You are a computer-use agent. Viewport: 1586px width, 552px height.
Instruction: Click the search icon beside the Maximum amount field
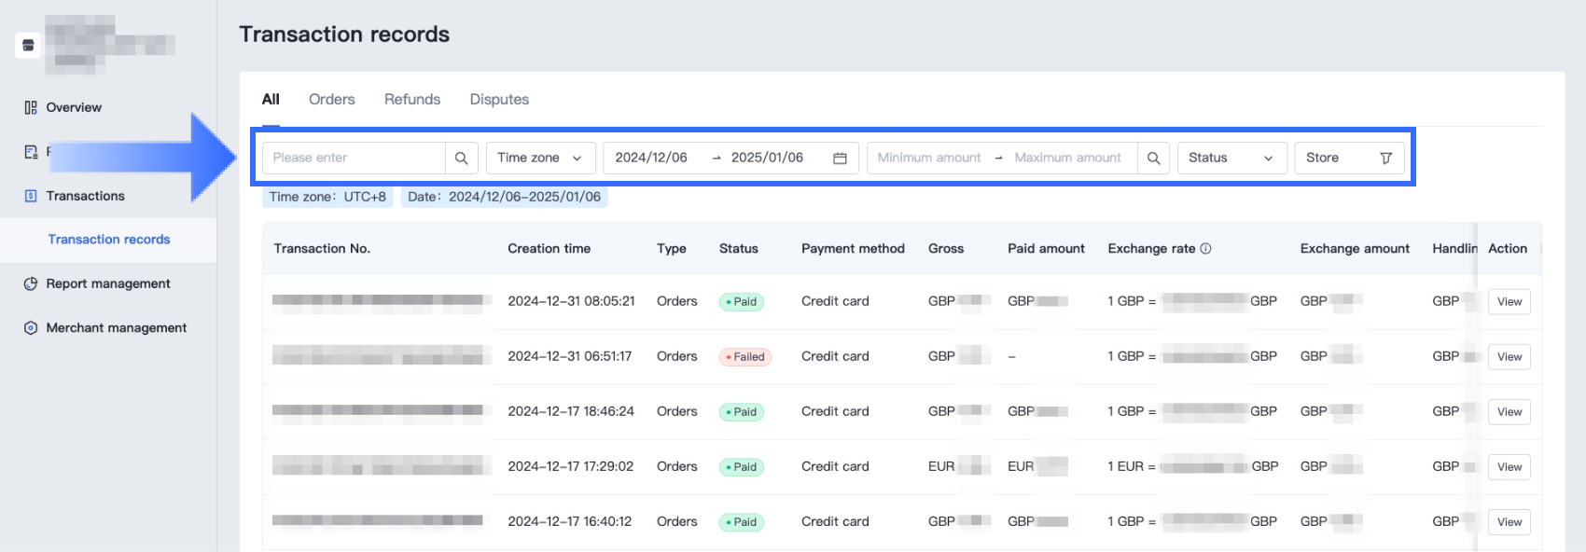click(x=1153, y=159)
